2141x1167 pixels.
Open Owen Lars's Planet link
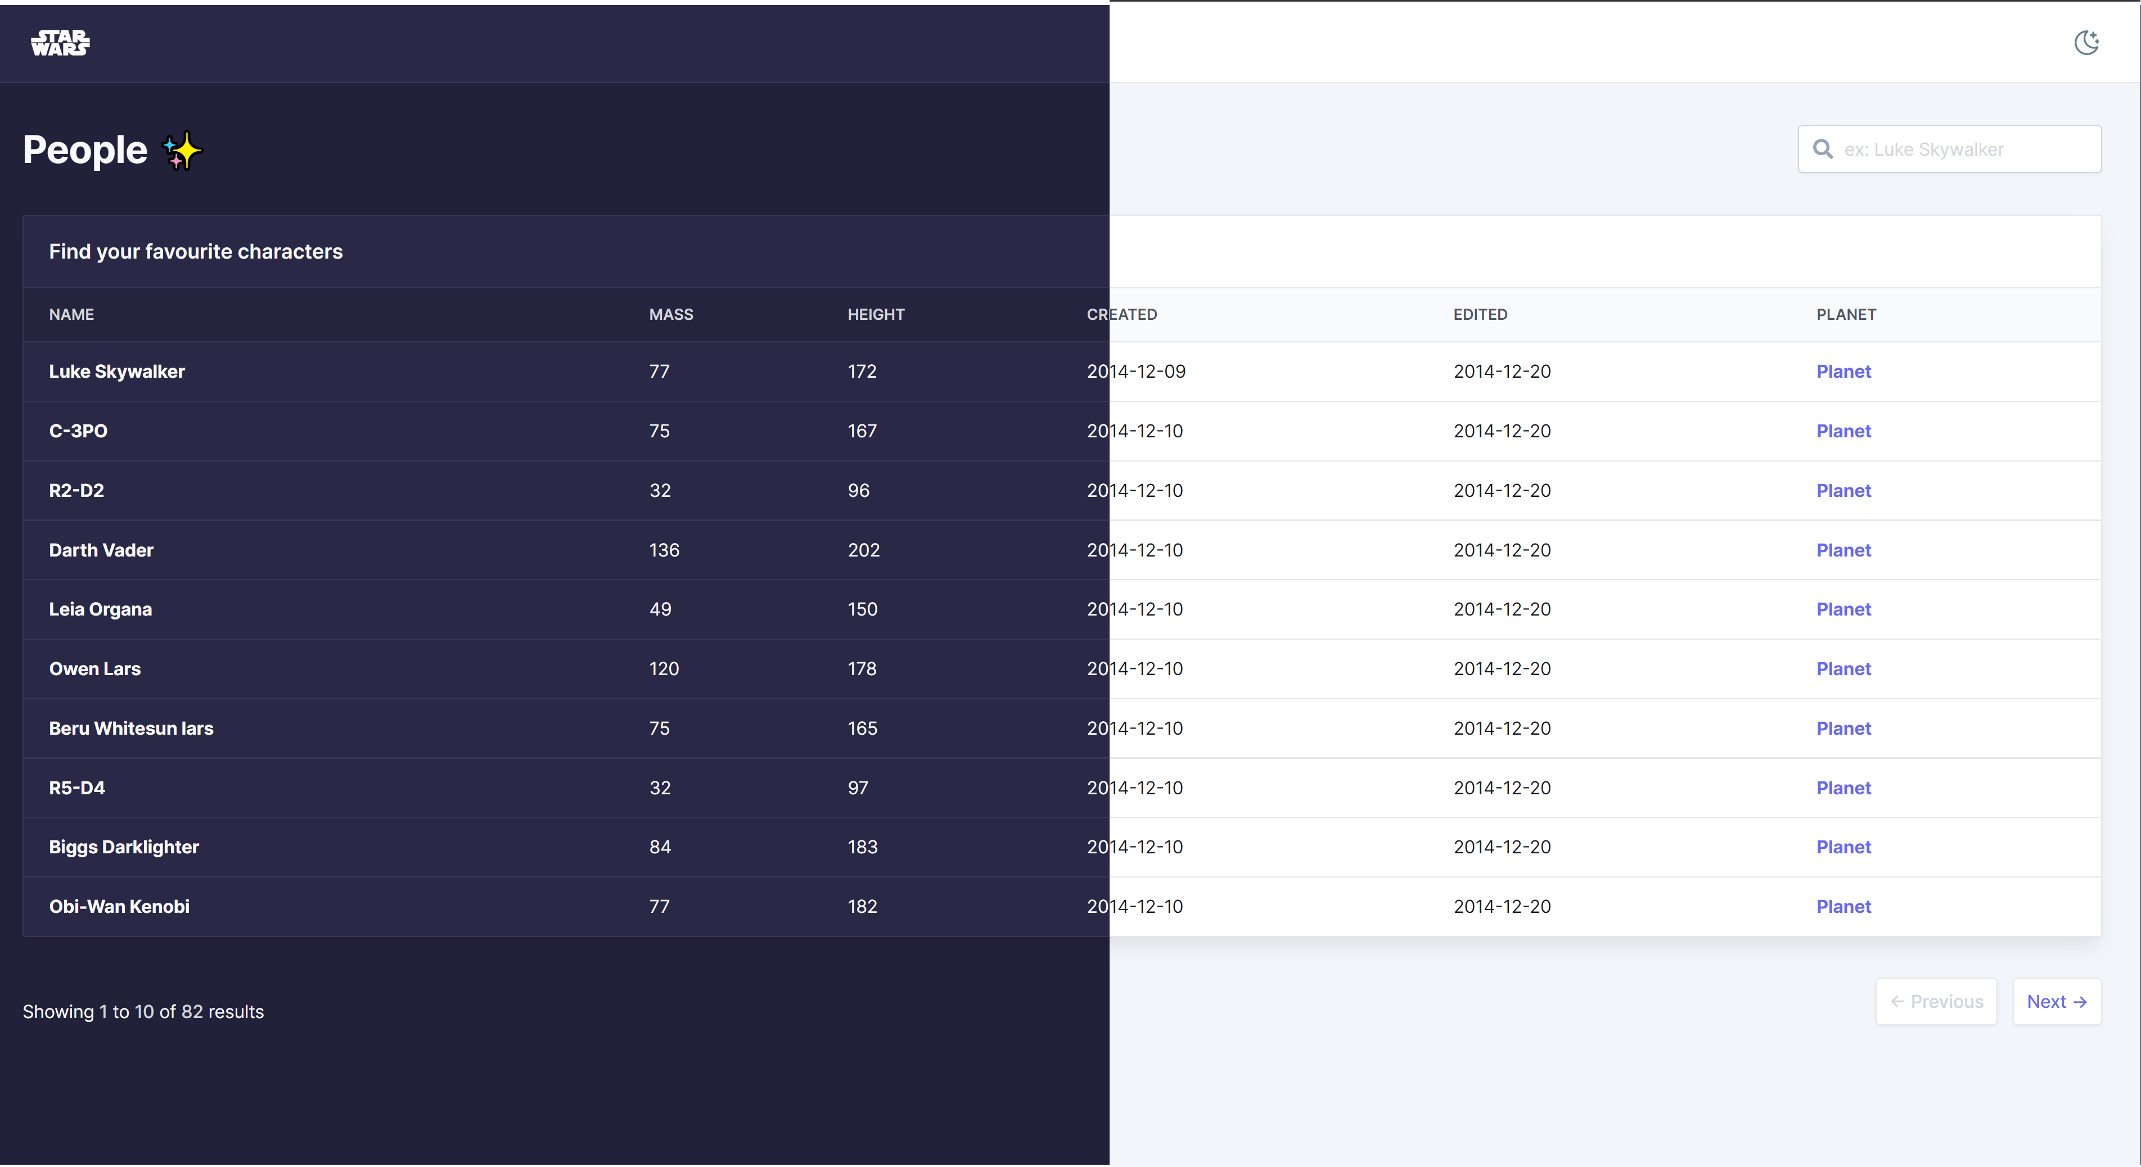[x=1842, y=668]
